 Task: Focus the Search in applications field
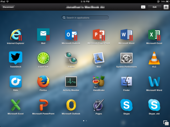coord(85,18)
